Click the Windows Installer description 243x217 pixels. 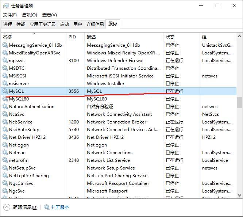105,84
